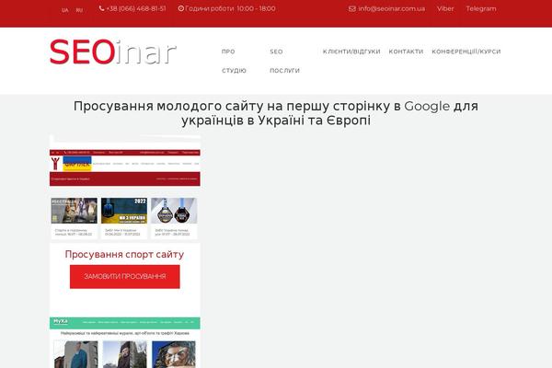Image resolution: width=552 pixels, height=368 pixels.
Task: Call +38 (066) 468-81-51 number
Action: pyautogui.click(x=136, y=8)
